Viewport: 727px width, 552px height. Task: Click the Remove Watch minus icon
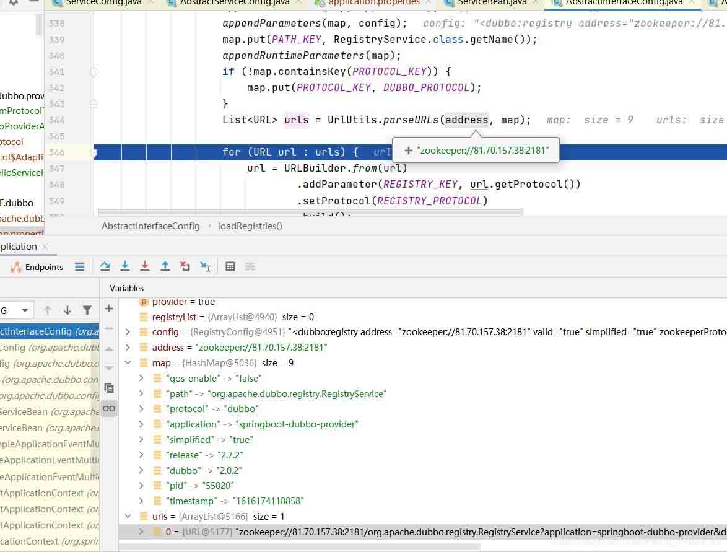click(109, 328)
